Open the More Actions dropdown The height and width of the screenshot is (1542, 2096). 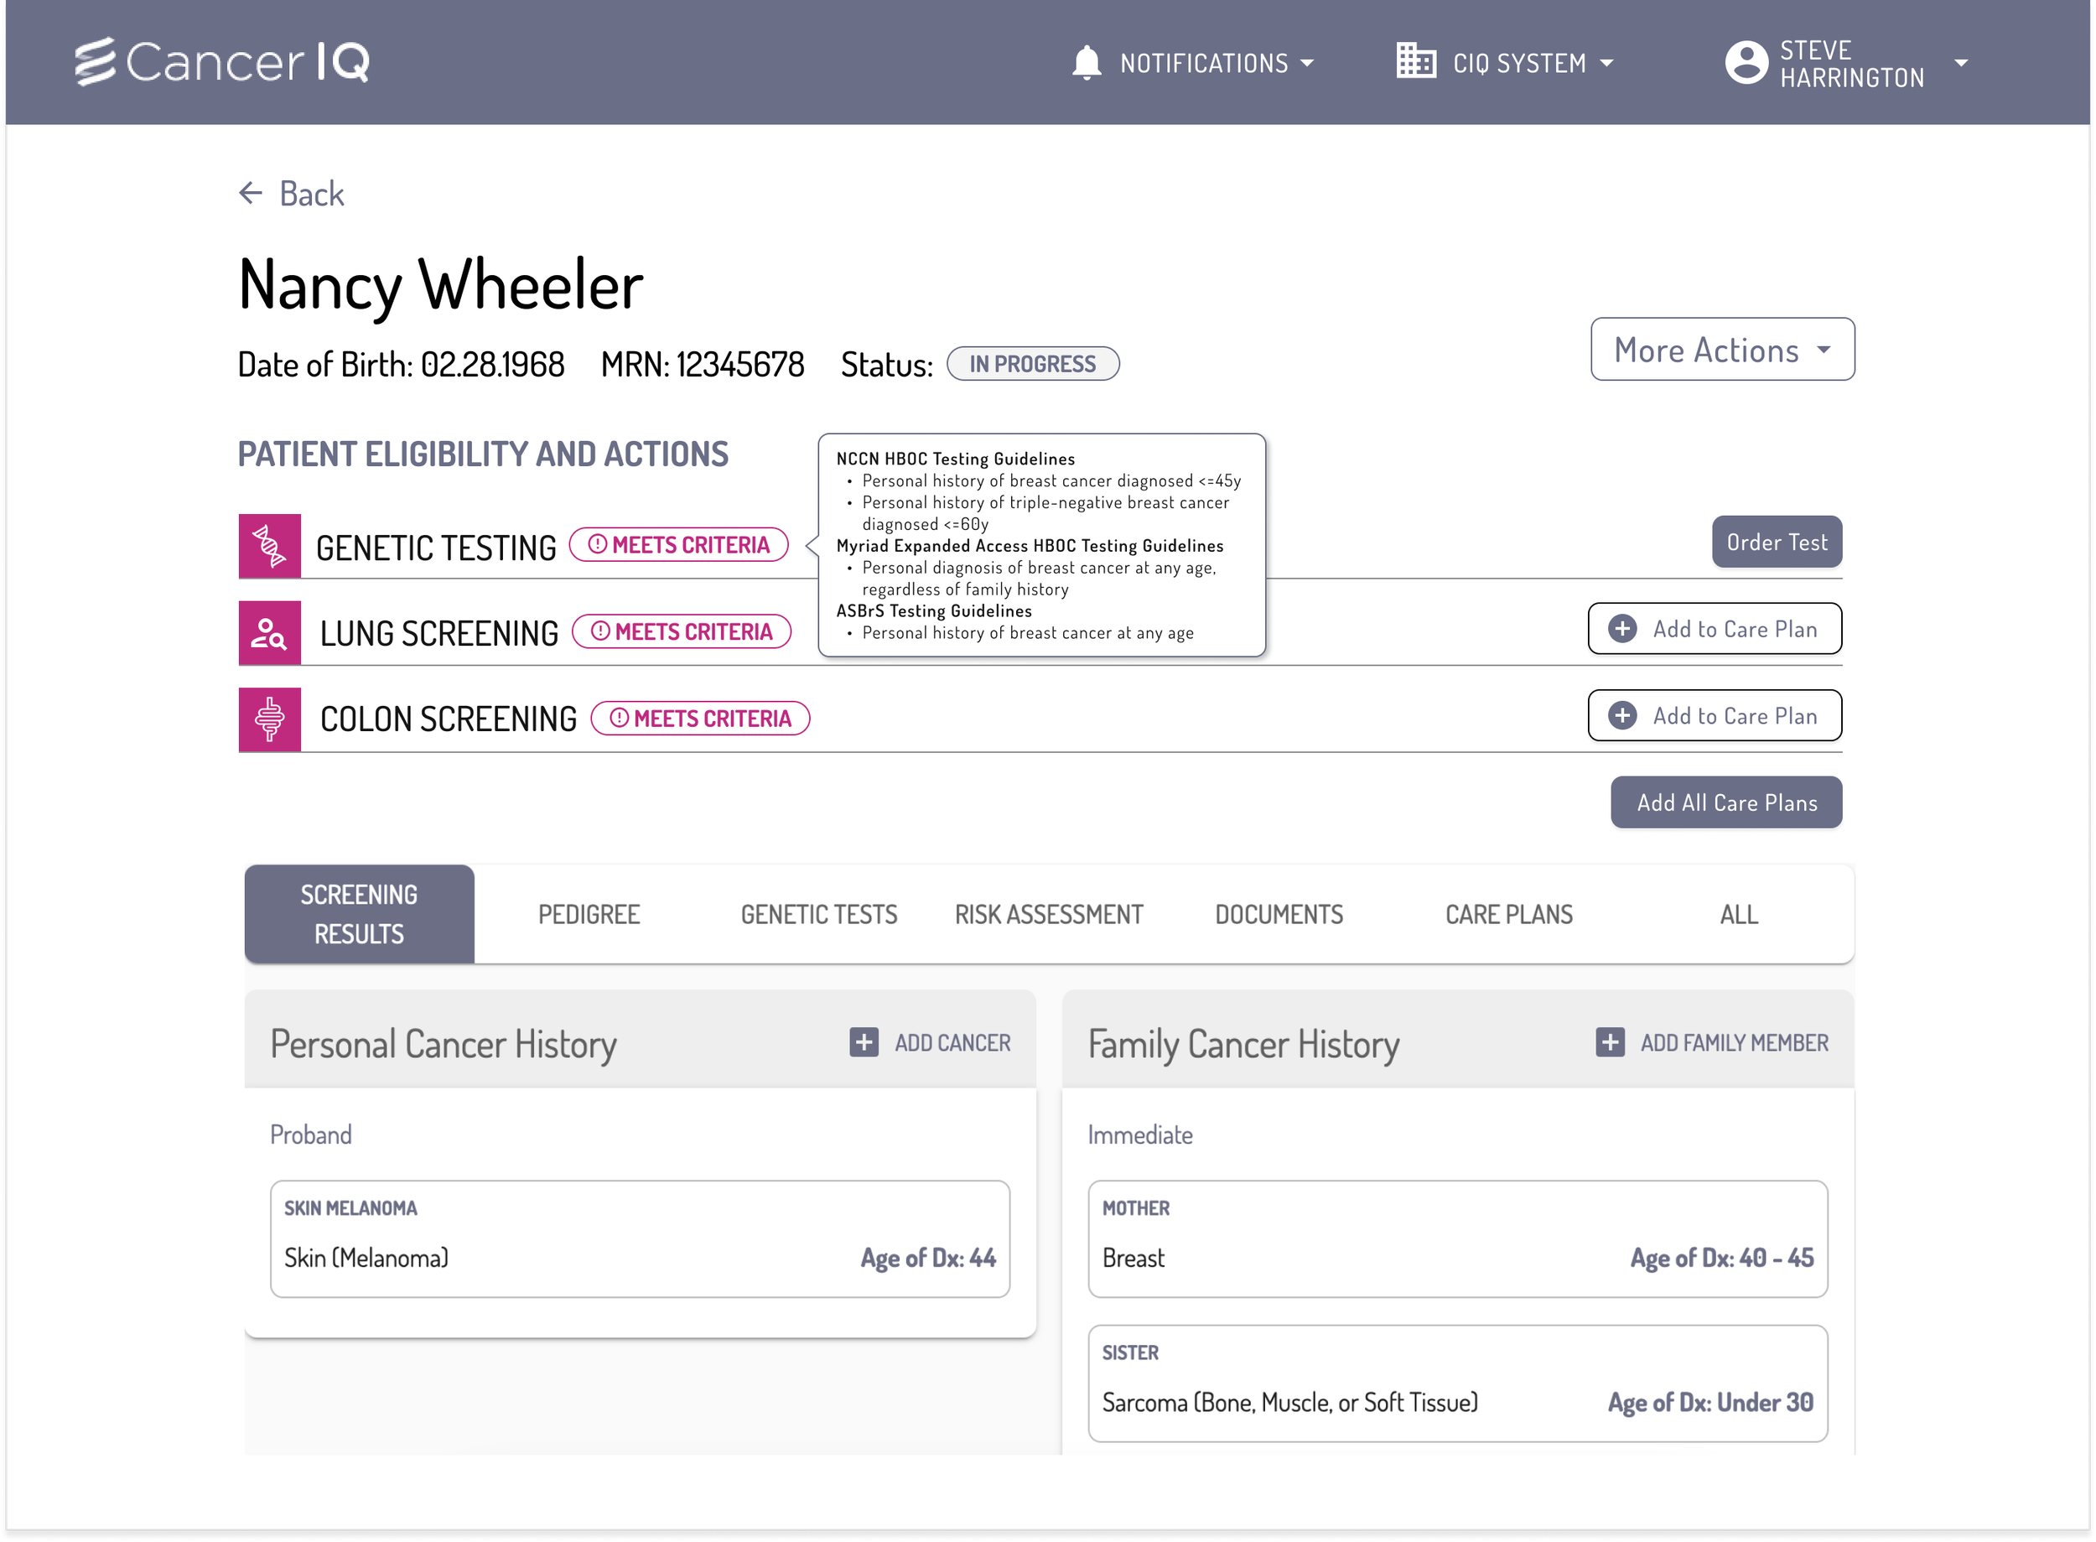click(1722, 350)
